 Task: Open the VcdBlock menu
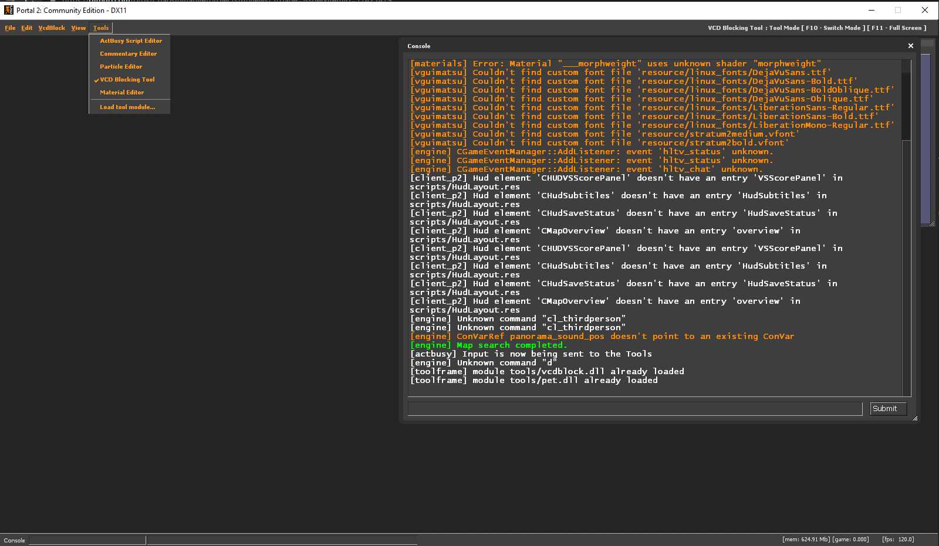coord(52,28)
